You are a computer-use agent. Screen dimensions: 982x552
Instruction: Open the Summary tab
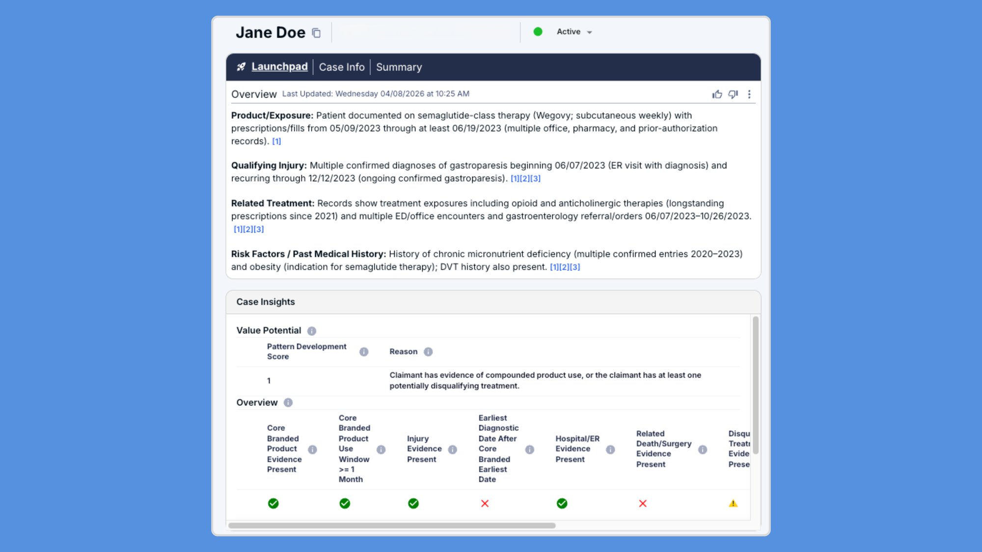point(399,67)
